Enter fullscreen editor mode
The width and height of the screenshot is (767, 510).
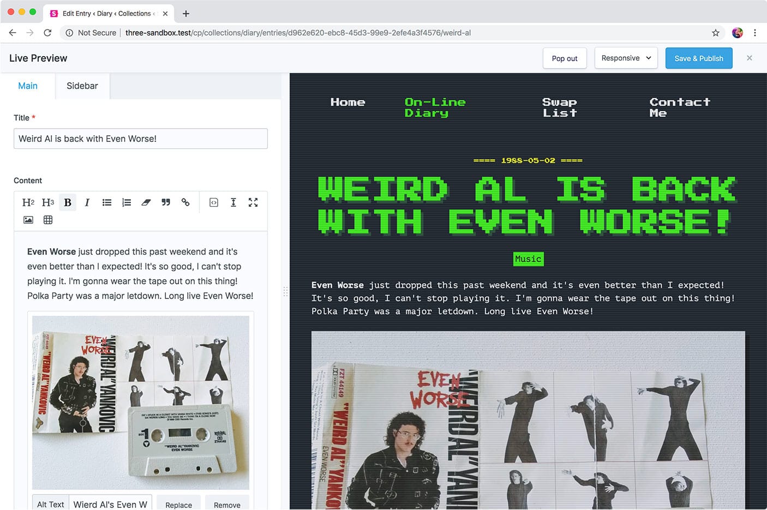click(253, 202)
